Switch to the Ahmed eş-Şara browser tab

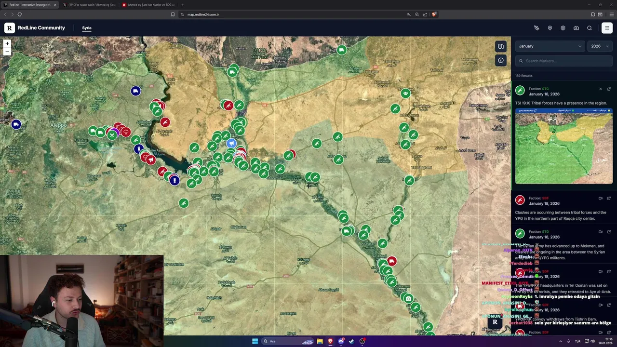(x=148, y=5)
